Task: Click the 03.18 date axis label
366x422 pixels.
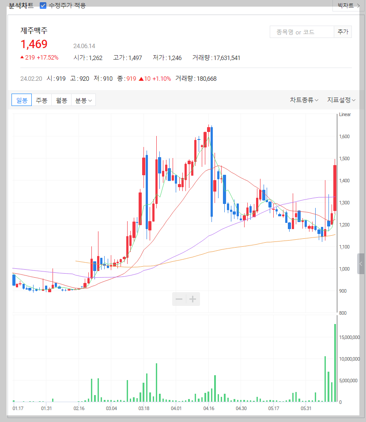Action: point(144,408)
